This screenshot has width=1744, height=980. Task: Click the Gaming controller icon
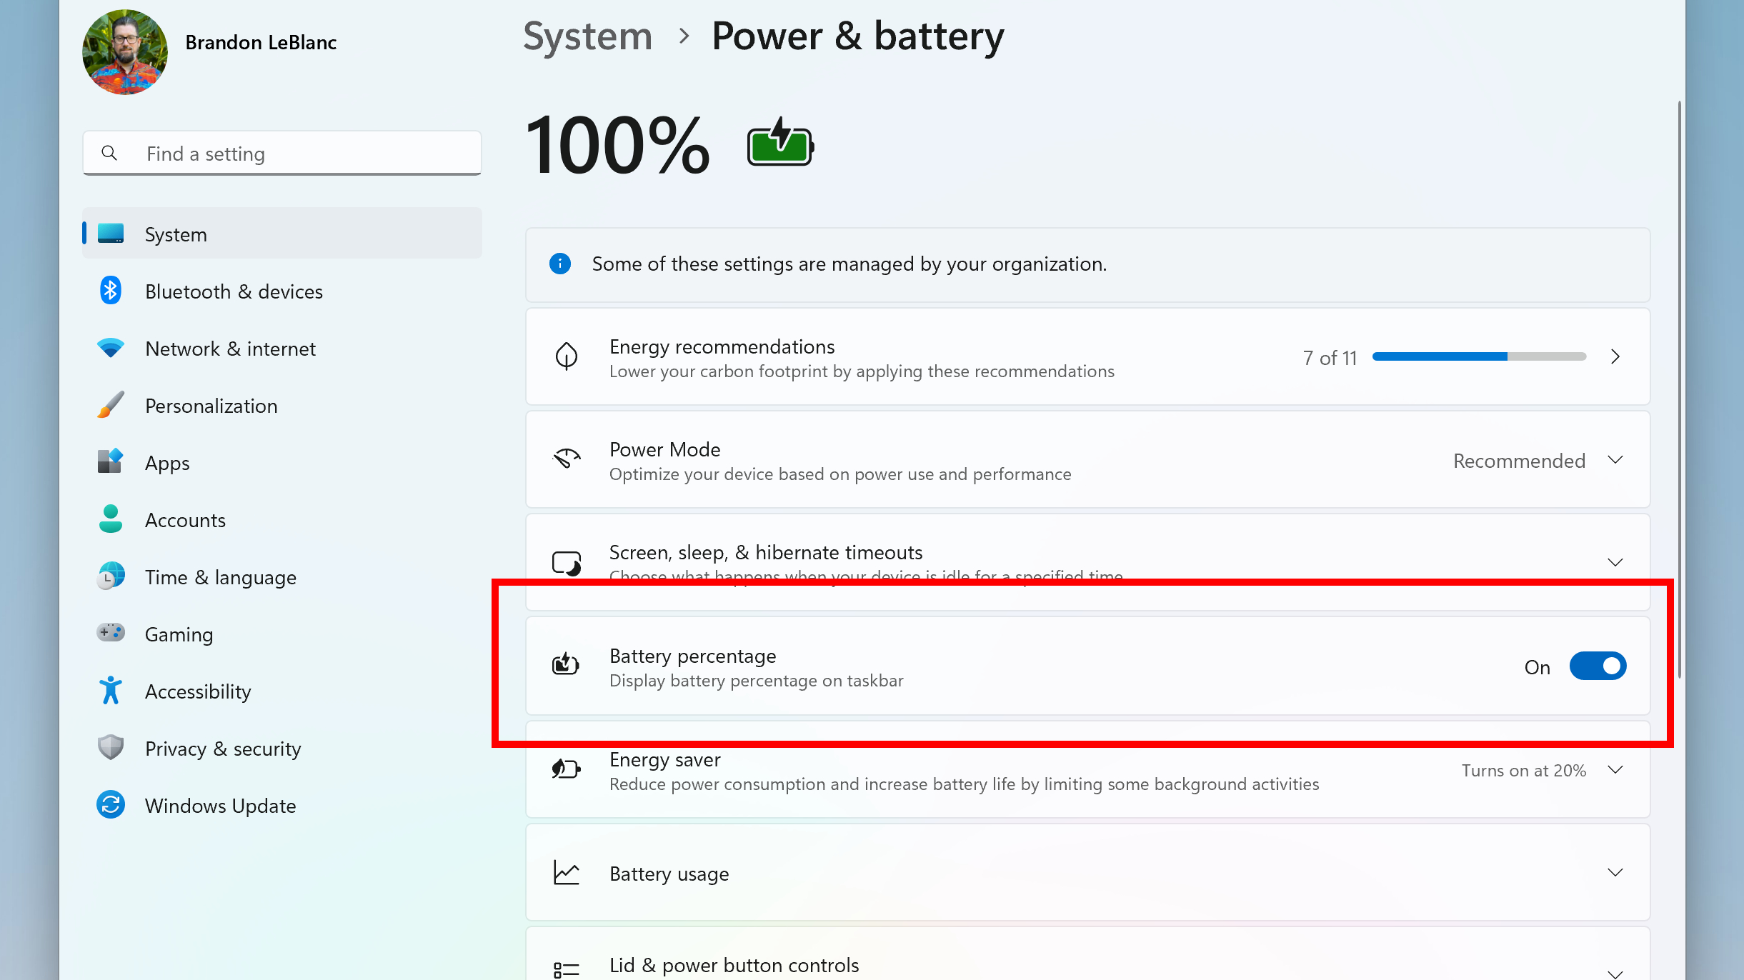pyautogui.click(x=110, y=633)
